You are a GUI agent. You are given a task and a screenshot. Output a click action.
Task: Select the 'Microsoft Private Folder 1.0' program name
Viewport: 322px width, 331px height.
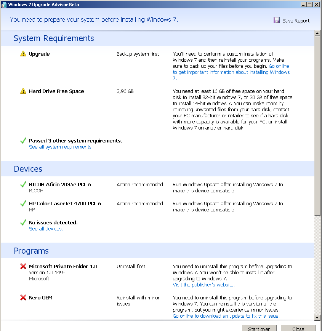click(x=63, y=266)
